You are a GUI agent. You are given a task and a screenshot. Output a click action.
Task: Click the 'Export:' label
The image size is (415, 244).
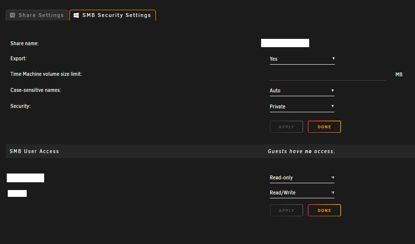(x=18, y=58)
